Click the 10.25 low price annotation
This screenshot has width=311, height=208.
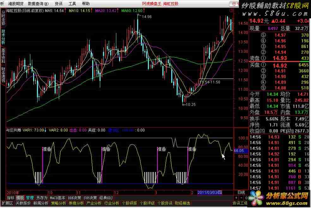(191, 105)
